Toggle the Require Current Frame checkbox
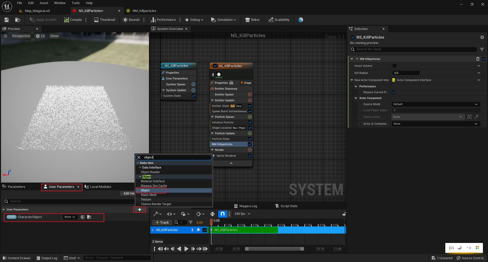This screenshot has width=488, height=262. [x=394, y=92]
